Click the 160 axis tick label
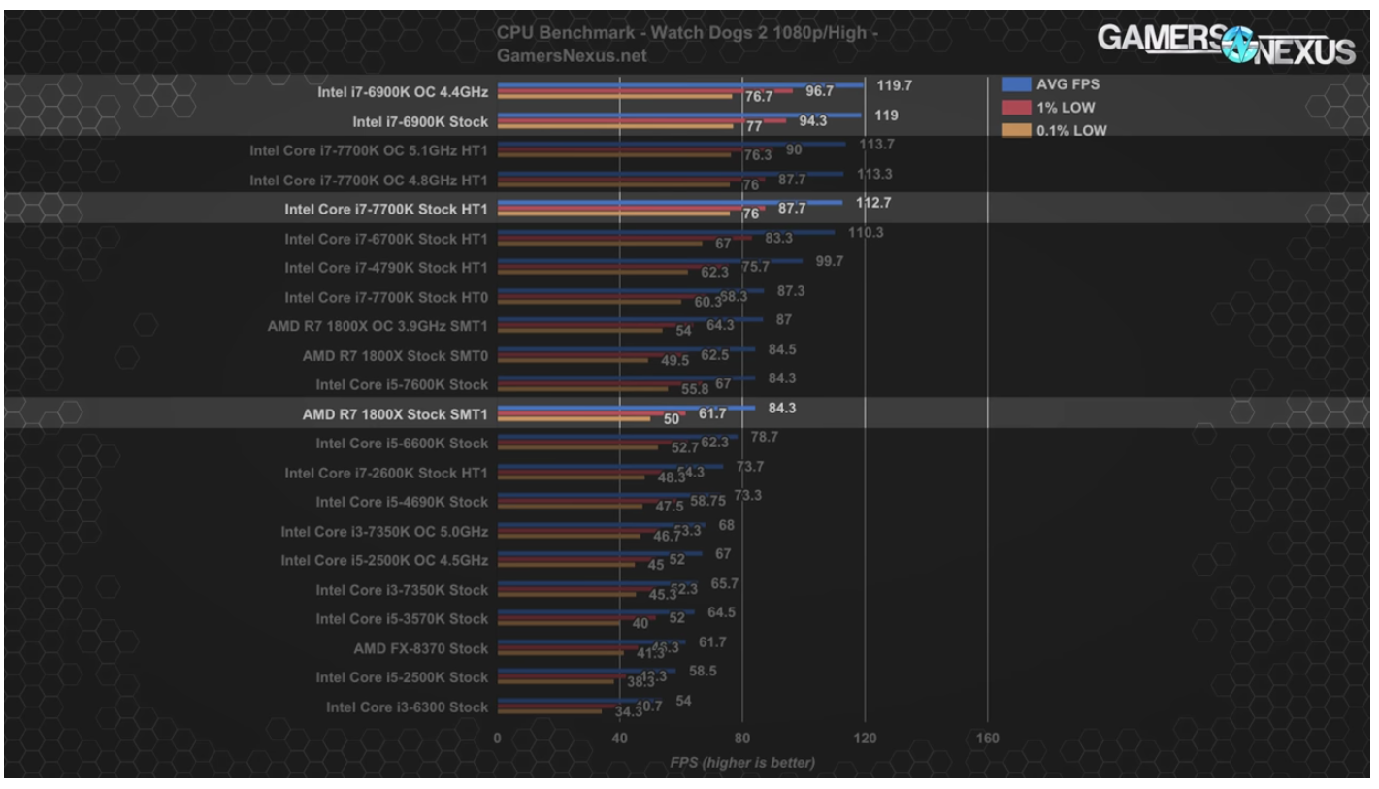This screenshot has width=1379, height=789. [988, 739]
